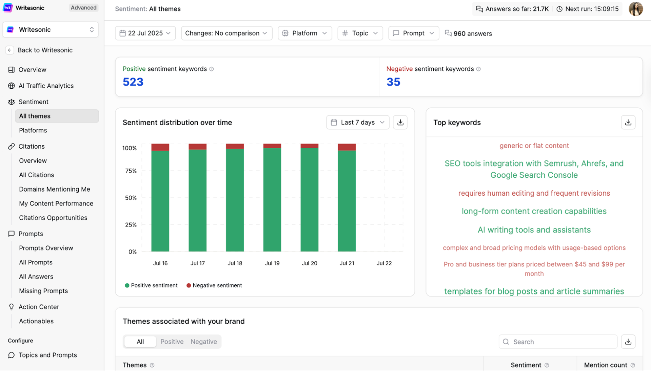Download the Top keywords list
This screenshot has width=651, height=371.
coord(628,123)
